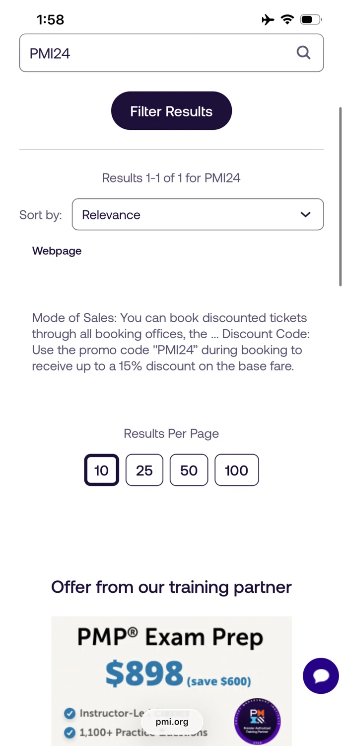Open the chat bubble support widget
The image size is (344, 746).
pos(321,675)
